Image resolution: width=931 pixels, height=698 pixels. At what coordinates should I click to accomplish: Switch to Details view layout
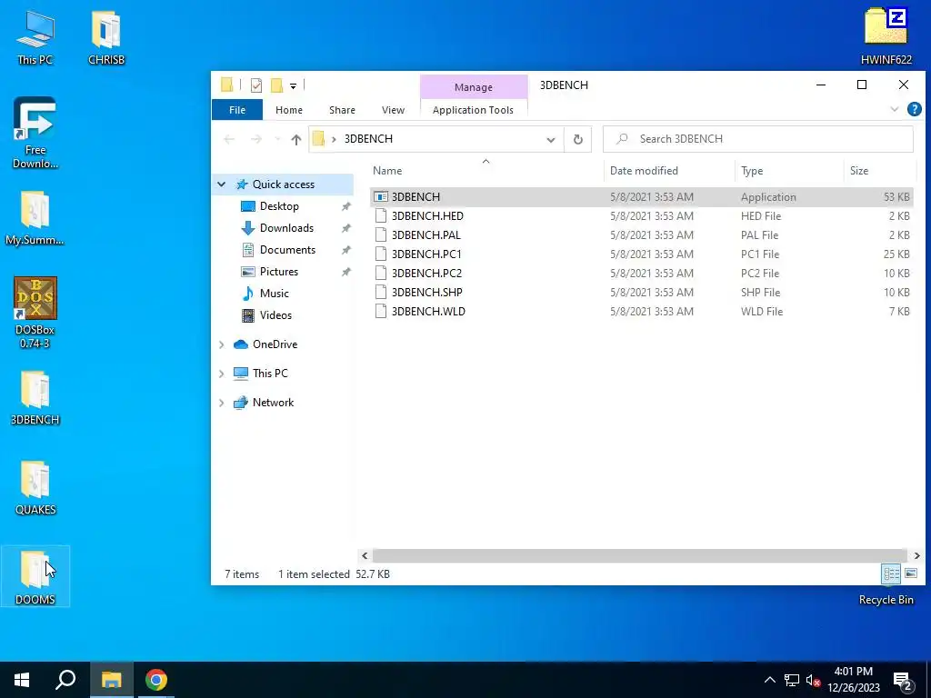tap(891, 574)
